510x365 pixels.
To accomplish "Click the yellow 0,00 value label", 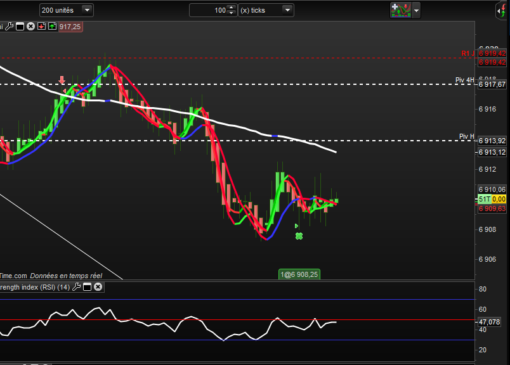I will (499, 199).
